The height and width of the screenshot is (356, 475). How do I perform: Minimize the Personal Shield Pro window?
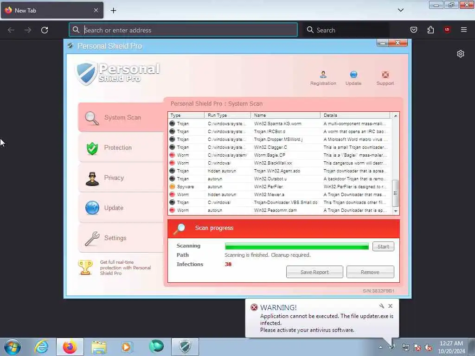[x=383, y=43]
